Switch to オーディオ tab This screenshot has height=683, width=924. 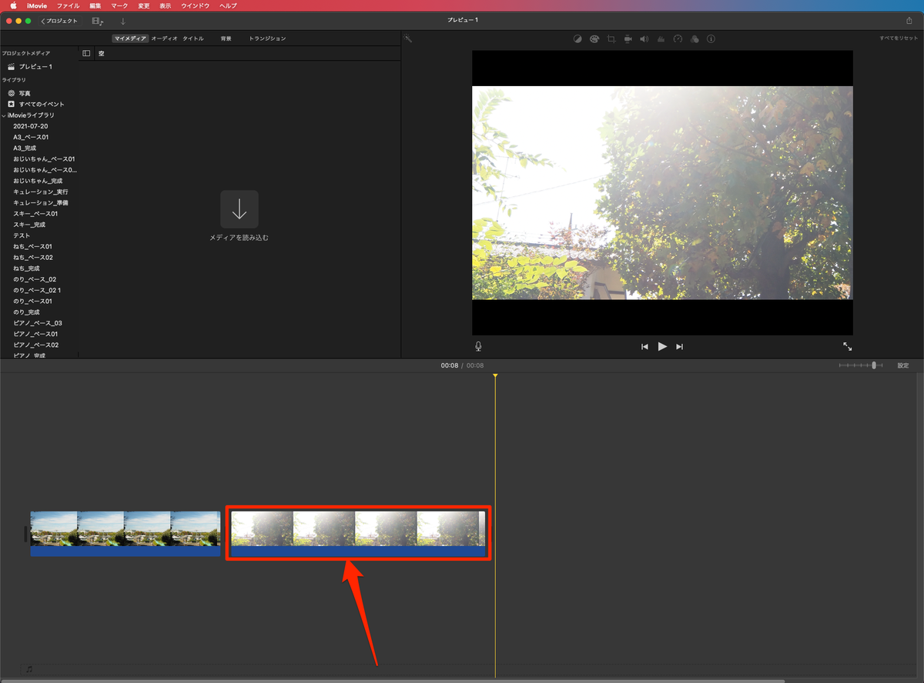[x=164, y=38]
